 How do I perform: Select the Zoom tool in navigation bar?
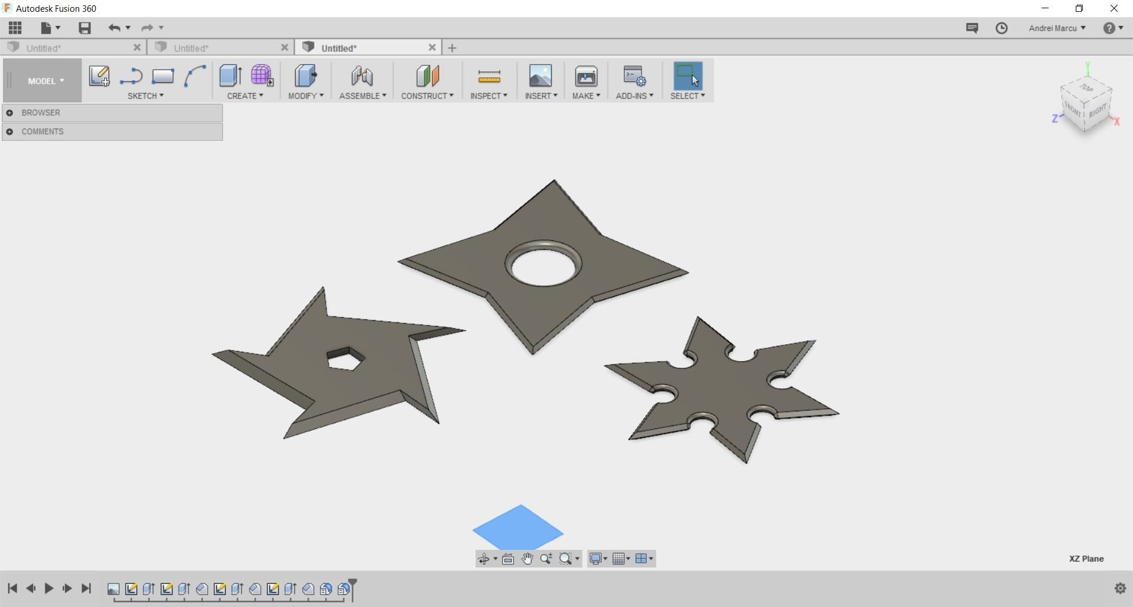pos(546,559)
